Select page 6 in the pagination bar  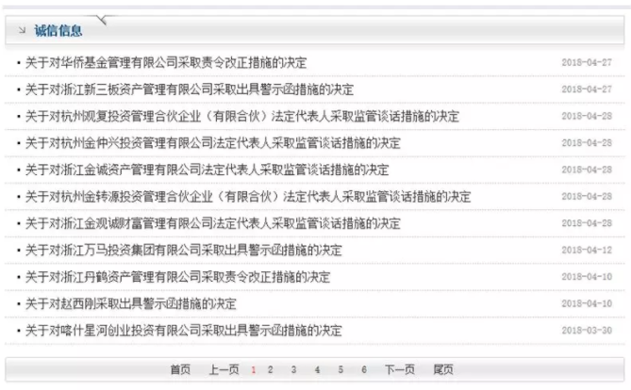(x=363, y=370)
